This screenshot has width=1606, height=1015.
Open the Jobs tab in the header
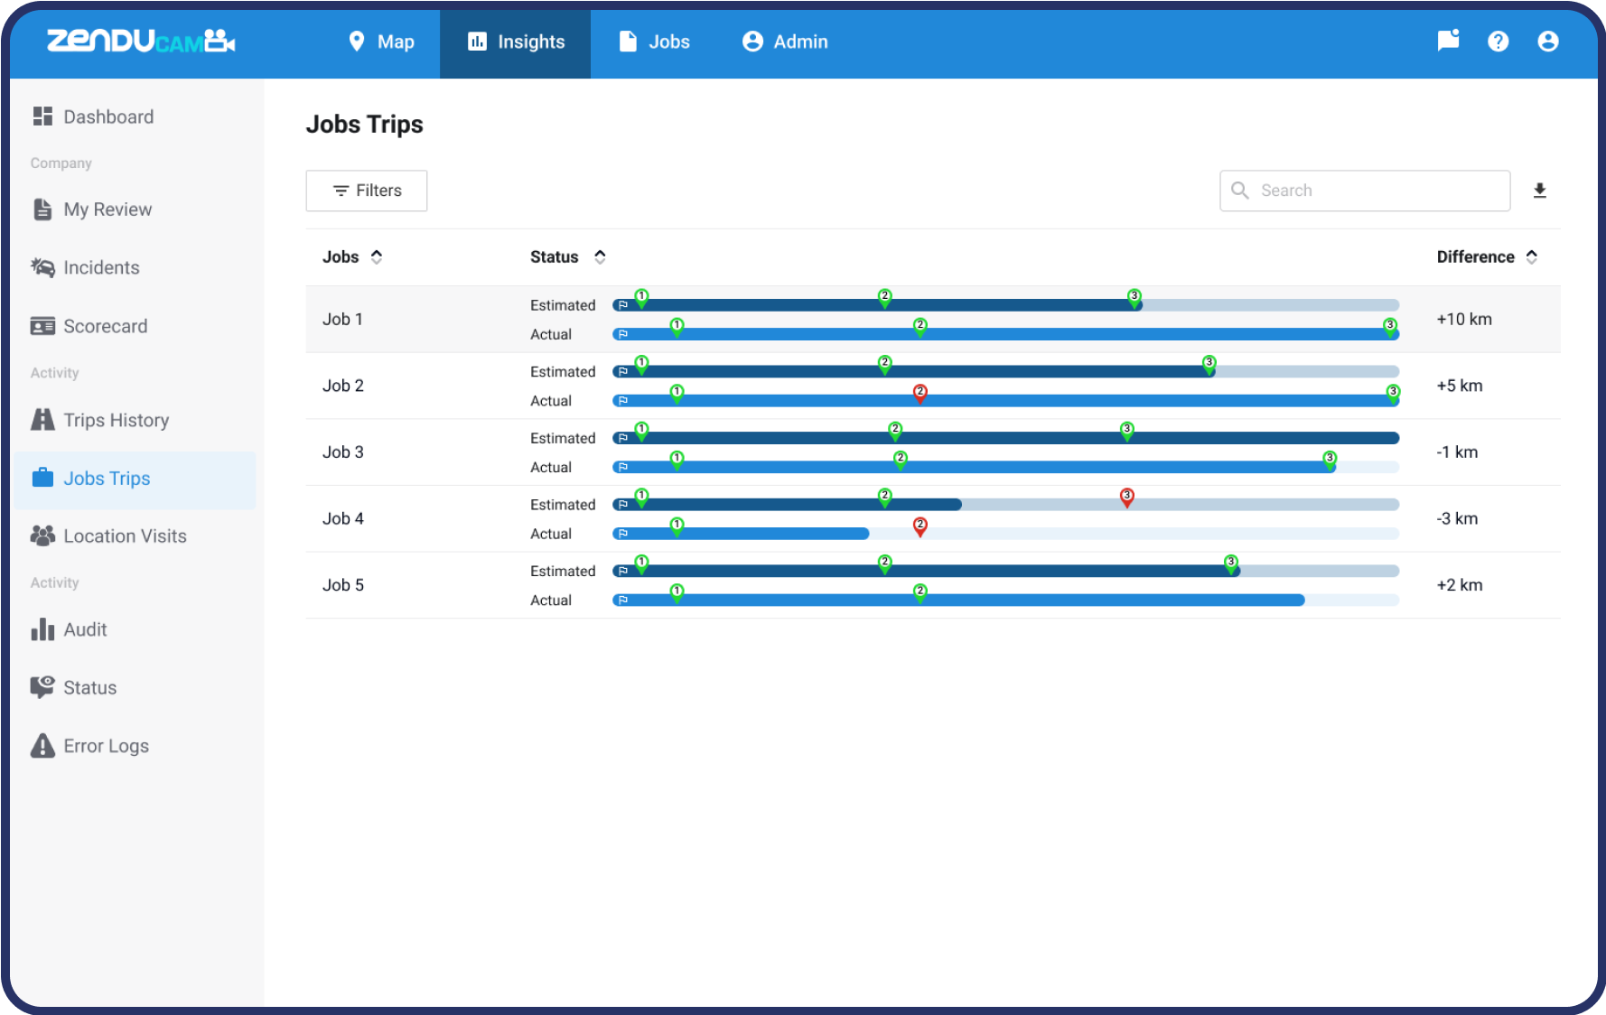click(x=654, y=42)
